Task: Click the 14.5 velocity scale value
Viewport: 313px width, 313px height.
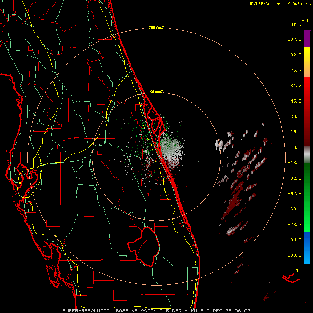Action: pyautogui.click(x=296, y=132)
